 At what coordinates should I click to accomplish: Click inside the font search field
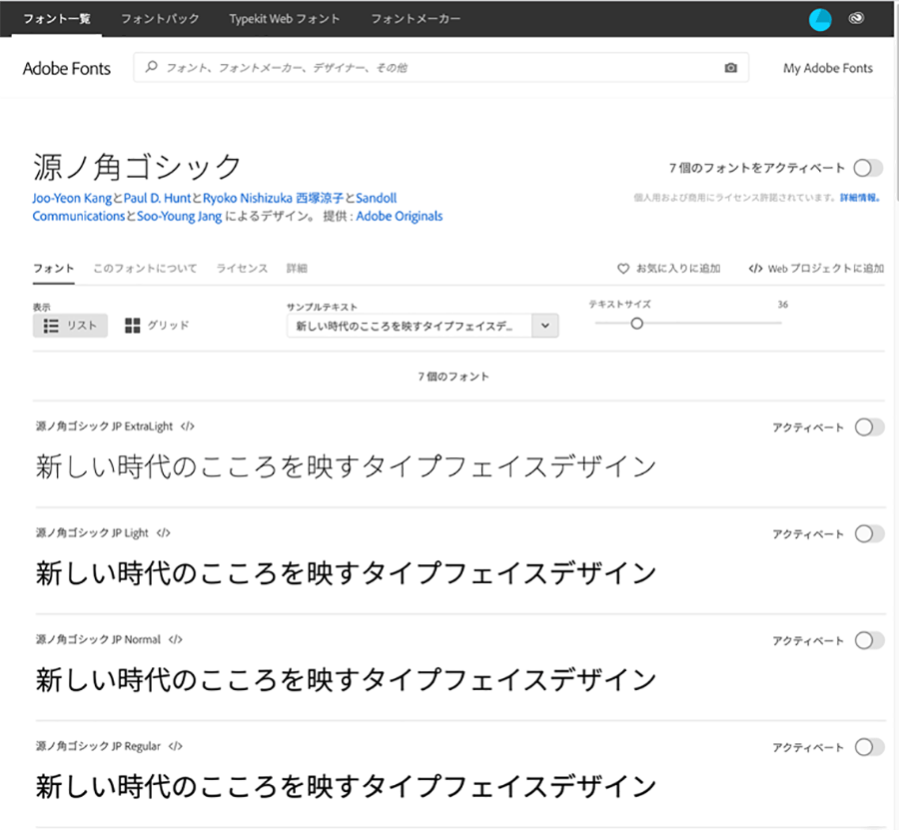(x=441, y=67)
